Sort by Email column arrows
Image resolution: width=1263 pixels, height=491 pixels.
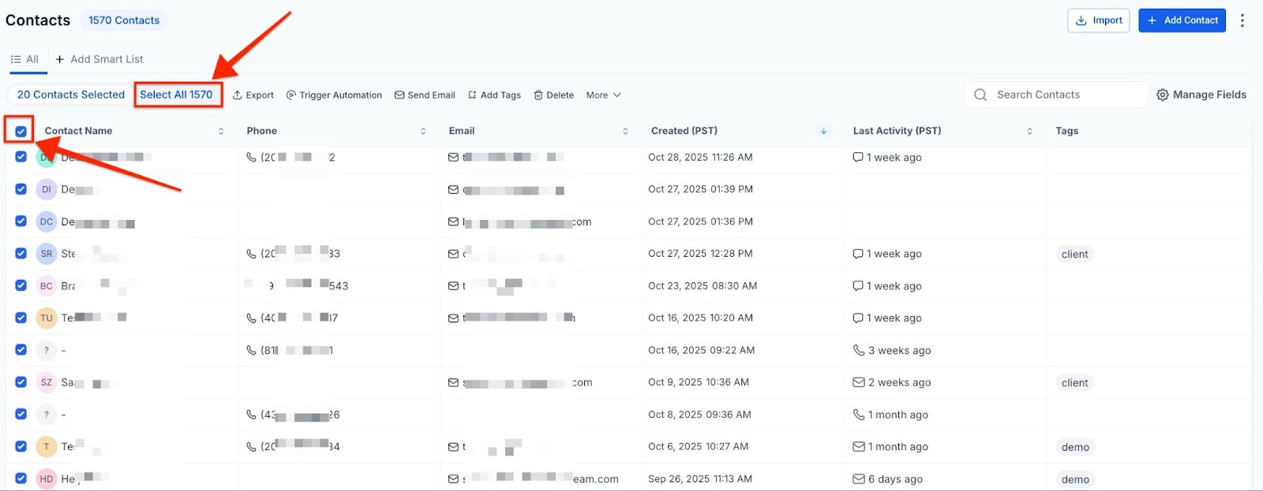(625, 131)
